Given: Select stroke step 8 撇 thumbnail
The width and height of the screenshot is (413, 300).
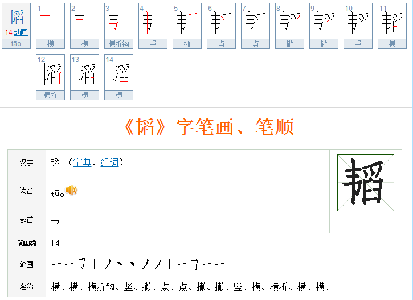Looking at the screenshot, I should pyautogui.click(x=290, y=26).
